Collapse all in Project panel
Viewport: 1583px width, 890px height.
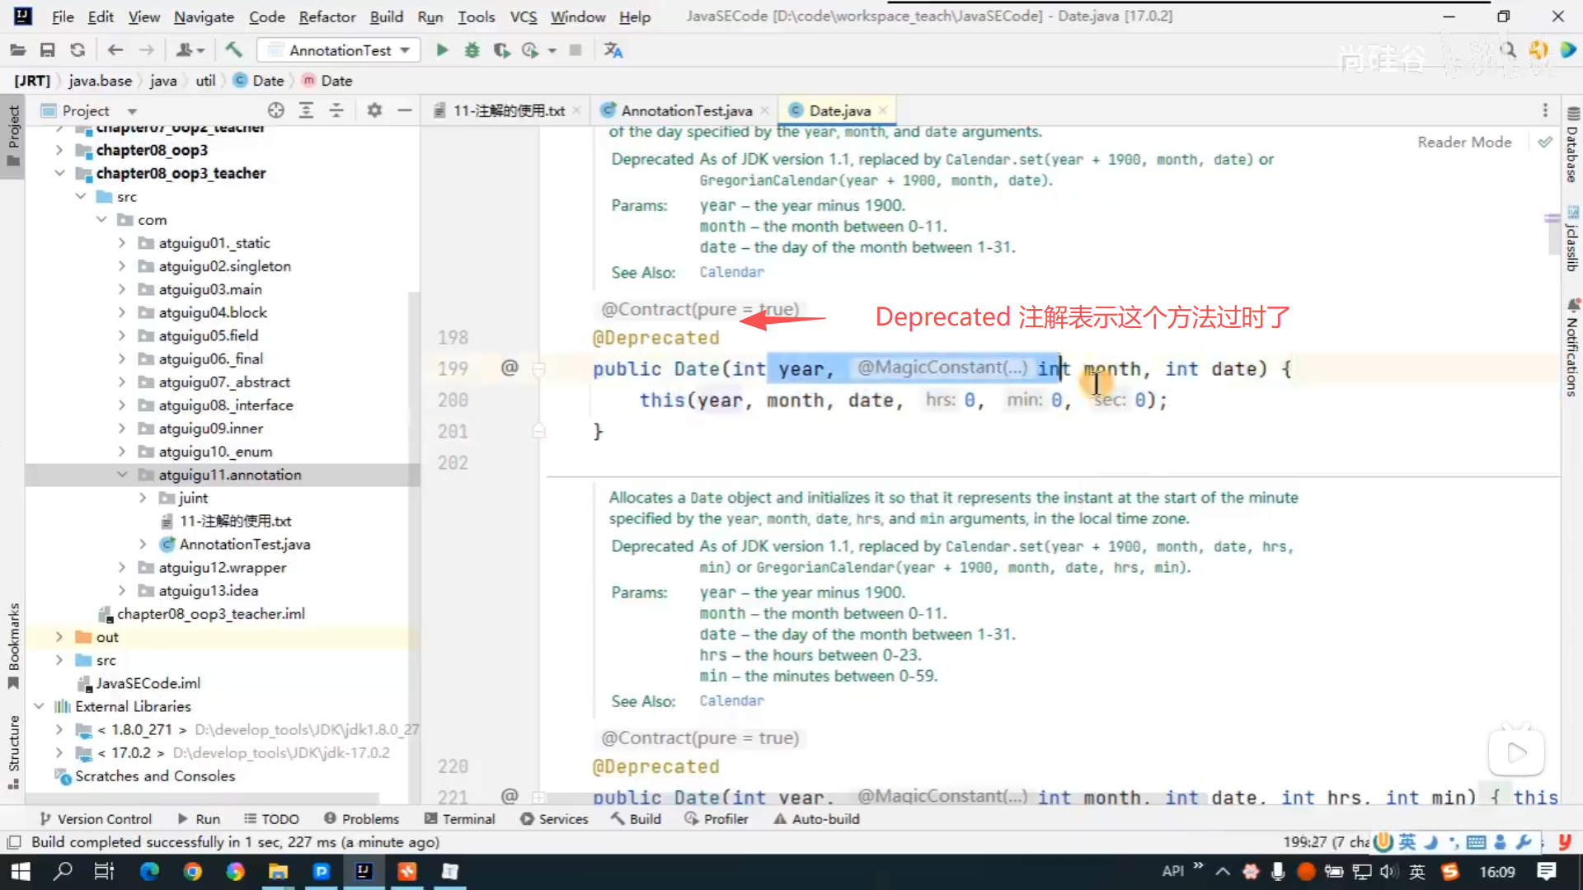336,110
